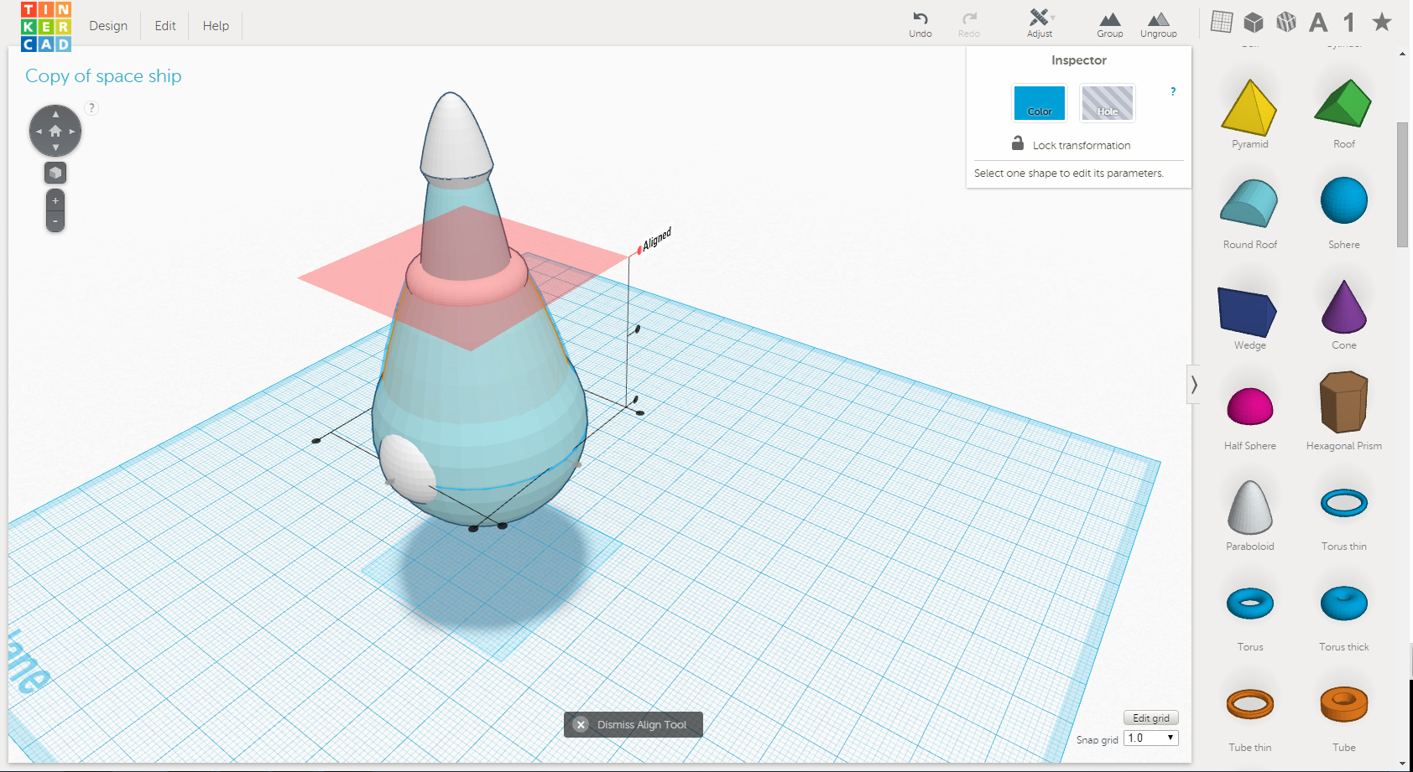Open the star favorites category
This screenshot has width=1413, height=772.
click(1382, 22)
